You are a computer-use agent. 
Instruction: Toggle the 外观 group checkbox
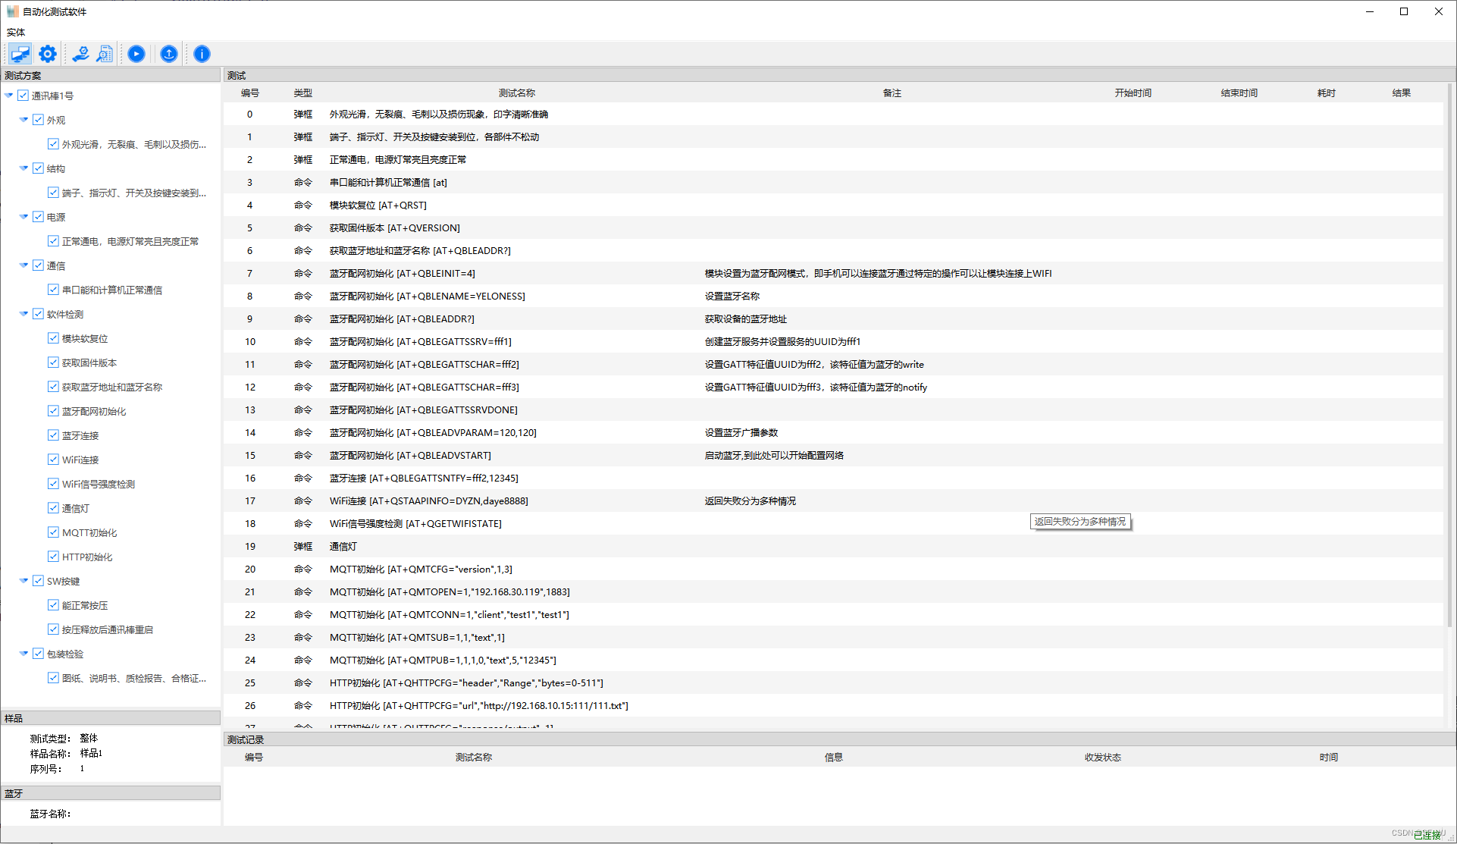(38, 120)
